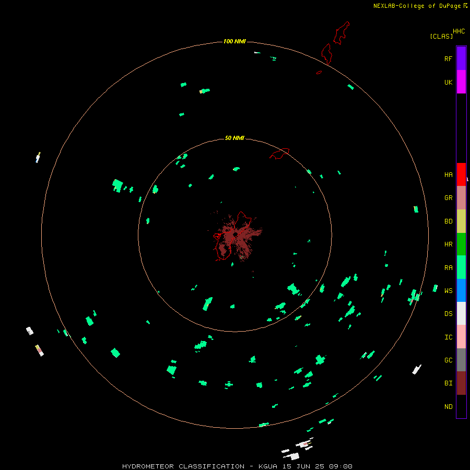Click the RF purple legend color swatch

pyautogui.click(x=461, y=58)
